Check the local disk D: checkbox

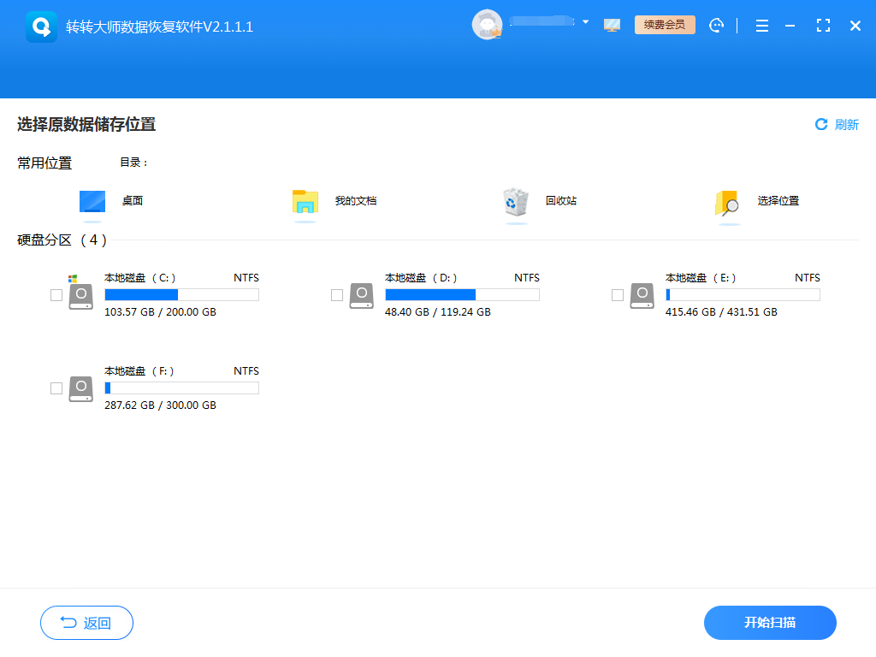point(337,295)
